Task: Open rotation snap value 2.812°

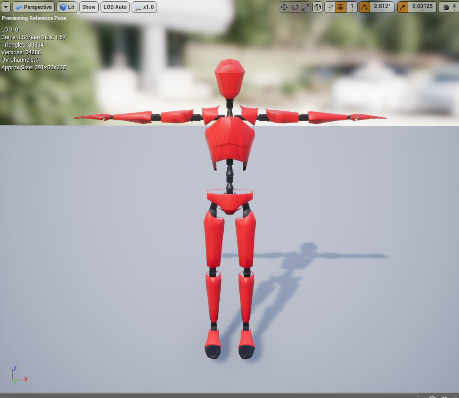Action: tap(382, 7)
